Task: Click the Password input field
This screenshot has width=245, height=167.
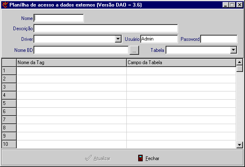Action: click(219, 39)
